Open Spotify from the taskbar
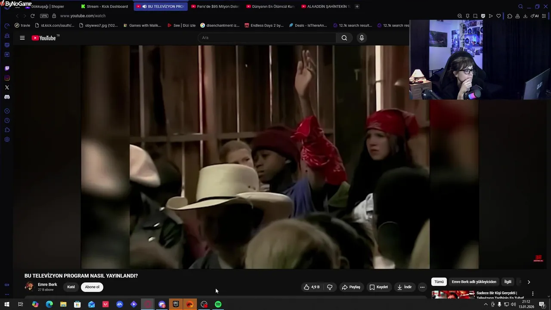The width and height of the screenshot is (551, 310). tap(218, 304)
